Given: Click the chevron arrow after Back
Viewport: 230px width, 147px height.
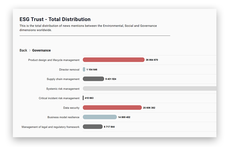Looking at the screenshot, I should click(30, 50).
